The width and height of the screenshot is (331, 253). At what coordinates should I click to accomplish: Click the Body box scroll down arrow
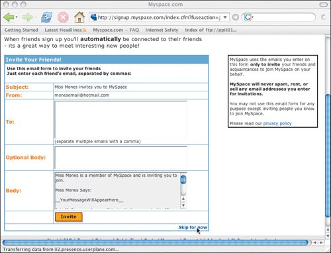[183, 205]
